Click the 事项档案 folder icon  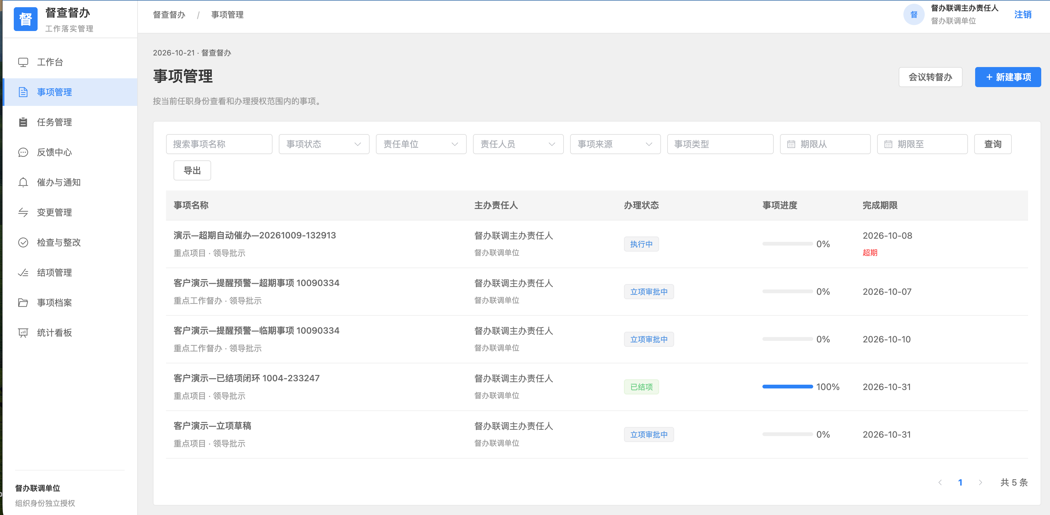pos(23,303)
